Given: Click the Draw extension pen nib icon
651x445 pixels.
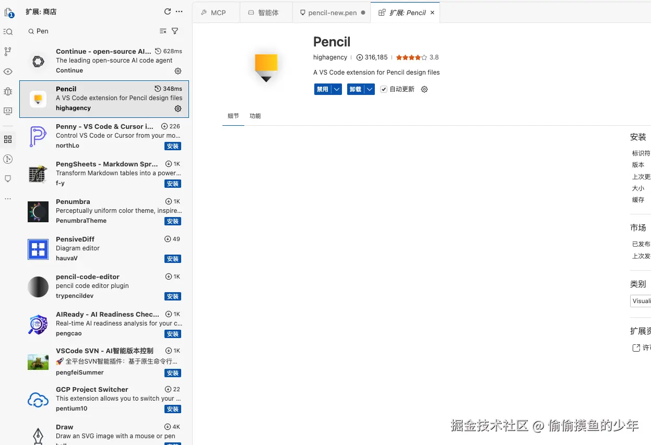Looking at the screenshot, I should 38,436.
